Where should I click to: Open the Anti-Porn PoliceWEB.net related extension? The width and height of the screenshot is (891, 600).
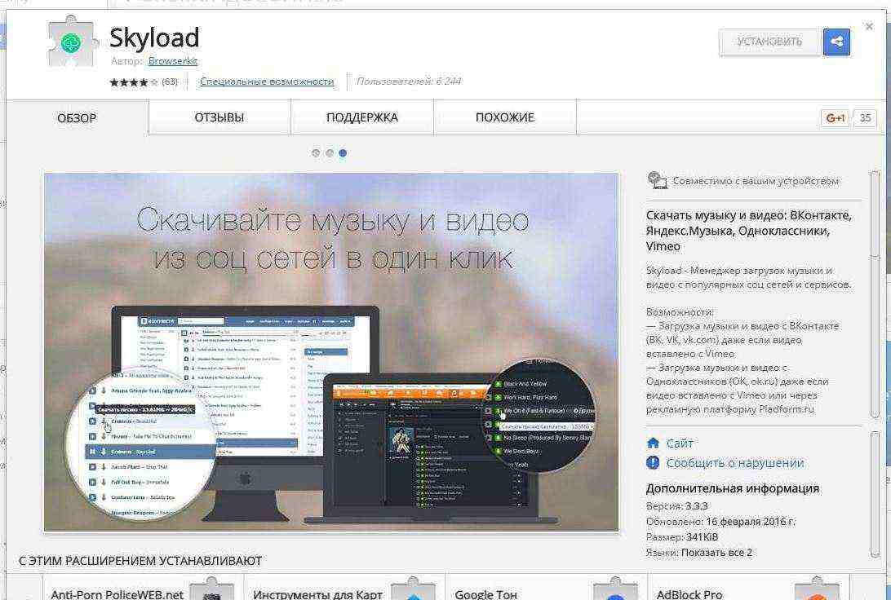[x=144, y=588]
